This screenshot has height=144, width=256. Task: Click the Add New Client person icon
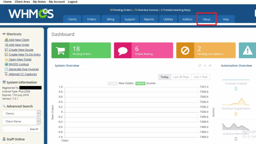[x=6, y=40]
